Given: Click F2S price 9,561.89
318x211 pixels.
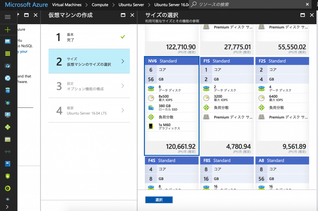Looking at the screenshot, I should point(294,146).
